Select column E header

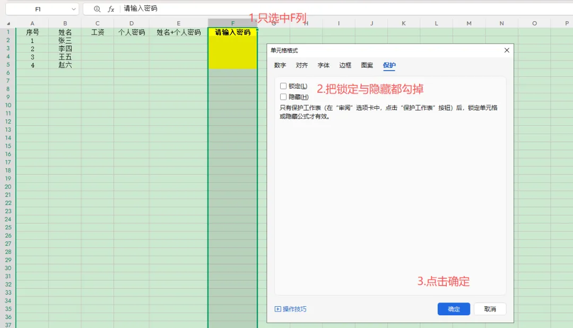(x=179, y=23)
